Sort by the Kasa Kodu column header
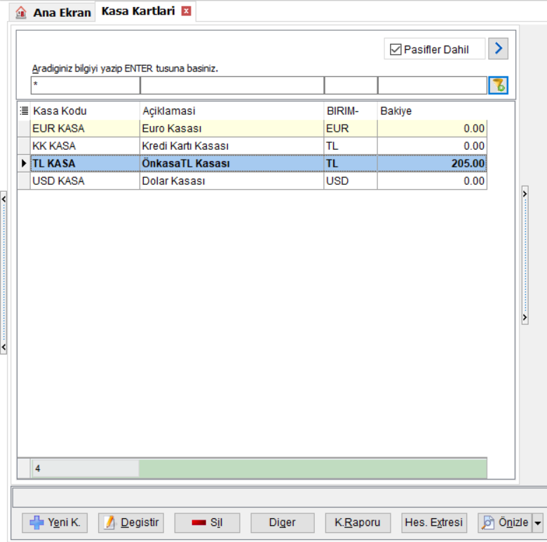The image size is (547, 542). point(85,111)
